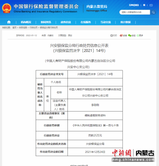Click the 首页 breadcrumb link

pos(14,28)
